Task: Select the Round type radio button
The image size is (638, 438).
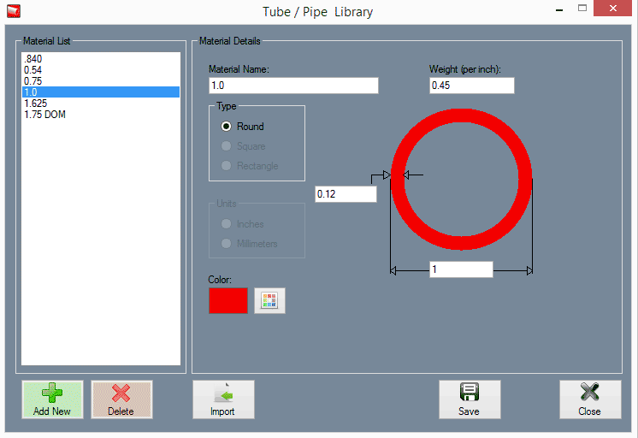Action: (x=227, y=127)
